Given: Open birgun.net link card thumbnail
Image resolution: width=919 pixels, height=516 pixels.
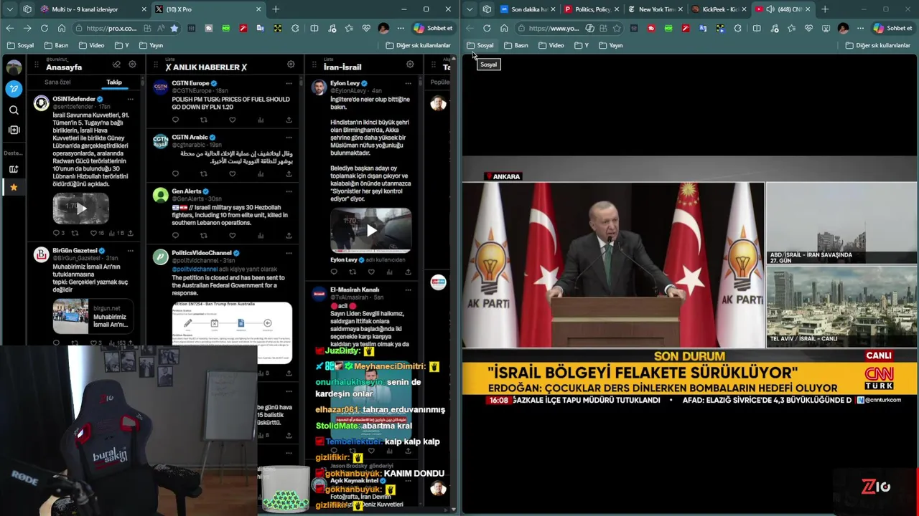Looking at the screenshot, I should pos(71,316).
